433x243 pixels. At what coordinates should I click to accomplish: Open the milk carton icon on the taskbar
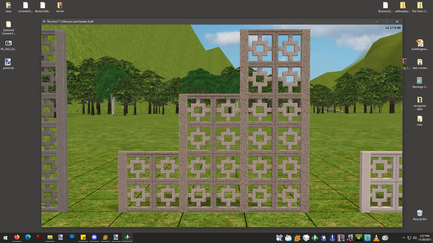pyautogui.click(x=306, y=238)
